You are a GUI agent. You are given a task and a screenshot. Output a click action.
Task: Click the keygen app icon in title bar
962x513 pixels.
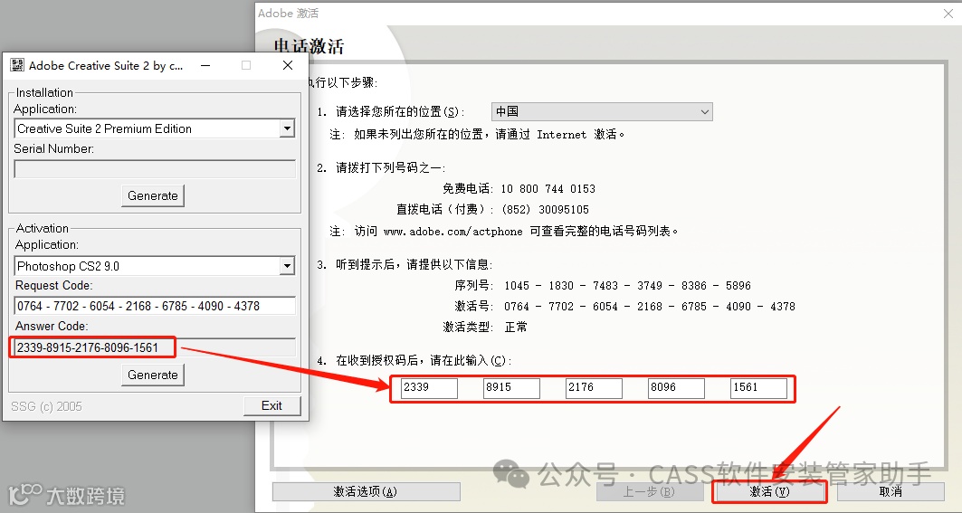(x=17, y=65)
